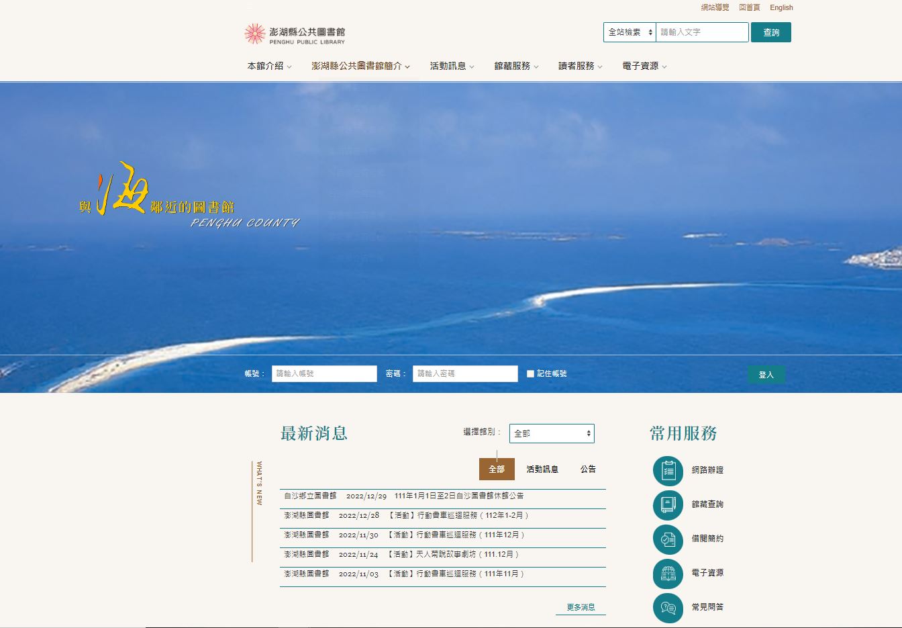Open the 網站導覽 sitemap link
The height and width of the screenshot is (628, 902).
[715, 7]
